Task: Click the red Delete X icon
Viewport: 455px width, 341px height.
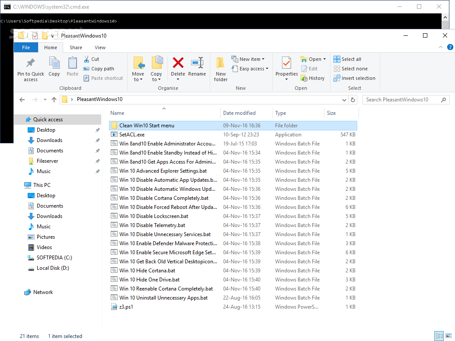Action: point(178,63)
